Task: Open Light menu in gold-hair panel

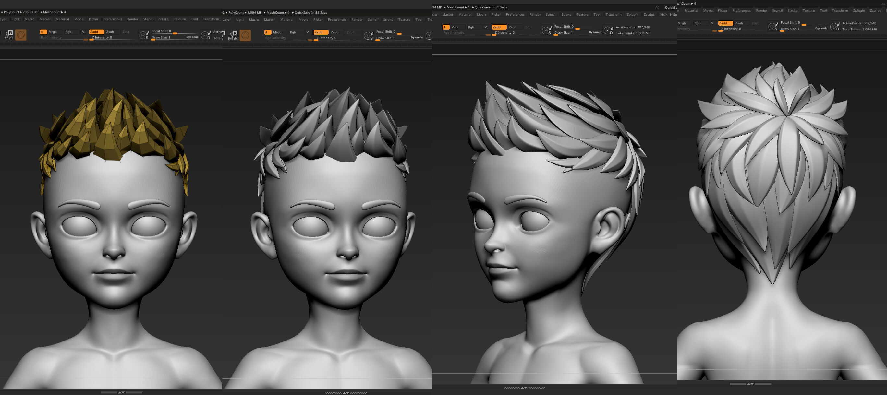Action: click(16, 19)
